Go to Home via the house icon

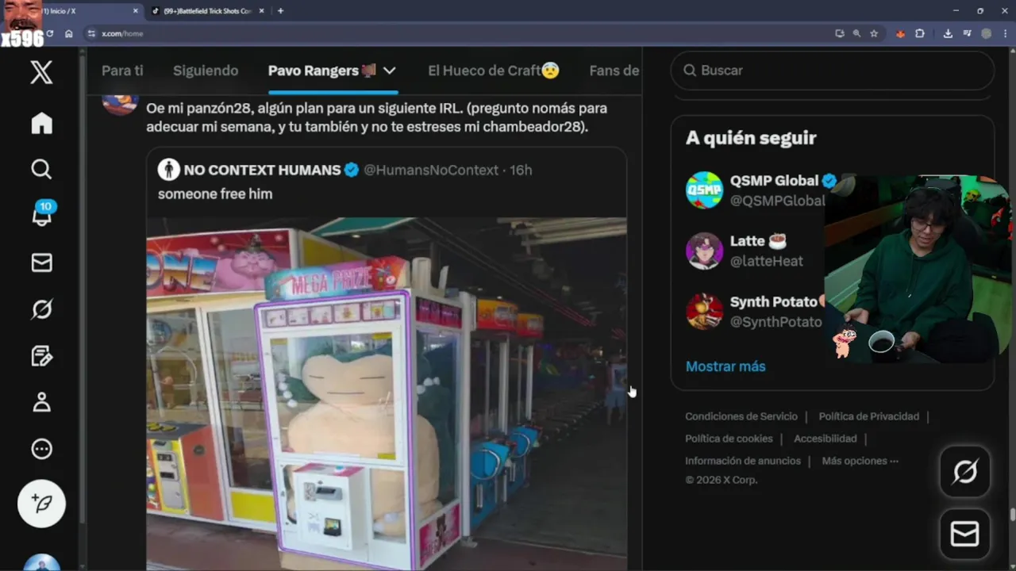(x=41, y=123)
